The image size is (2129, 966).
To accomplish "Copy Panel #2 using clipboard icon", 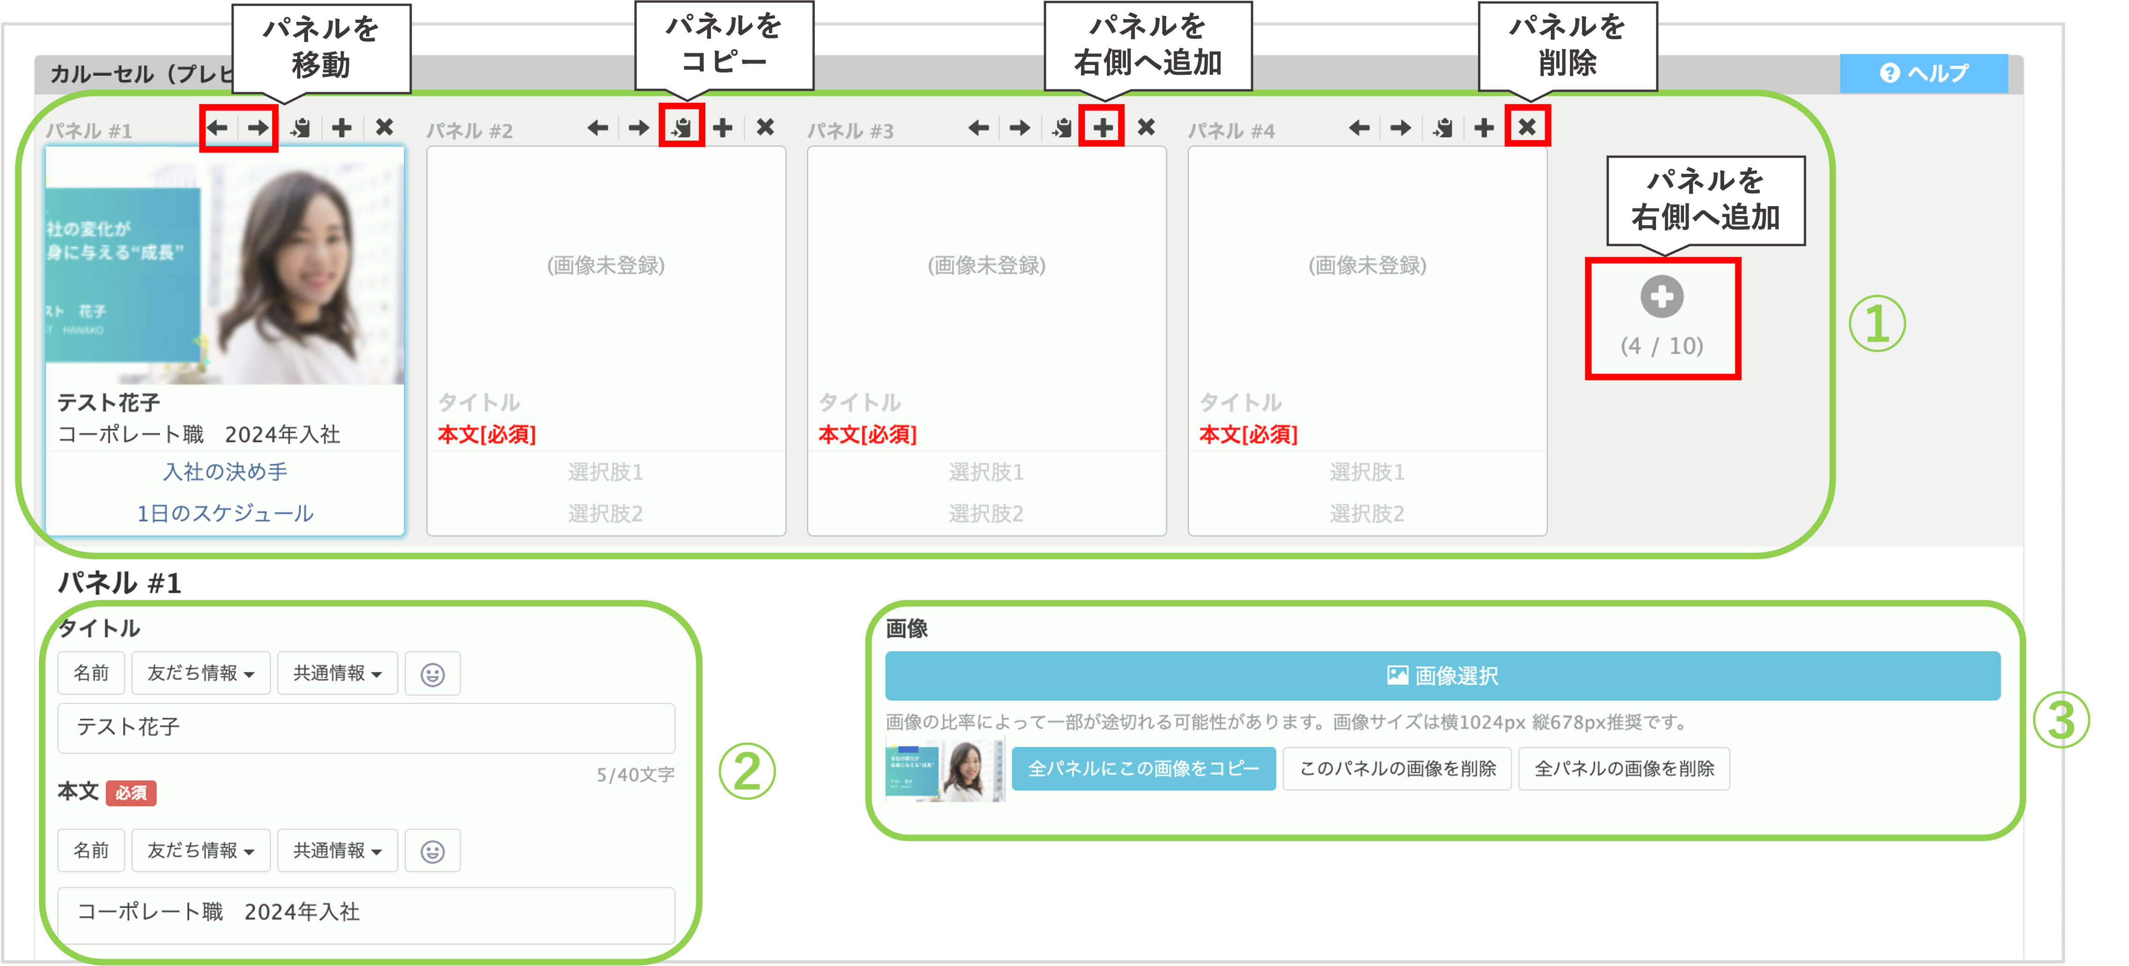I will click(x=681, y=128).
